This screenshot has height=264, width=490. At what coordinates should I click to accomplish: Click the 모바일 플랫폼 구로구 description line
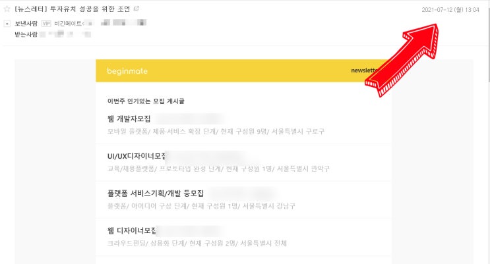[216, 132]
